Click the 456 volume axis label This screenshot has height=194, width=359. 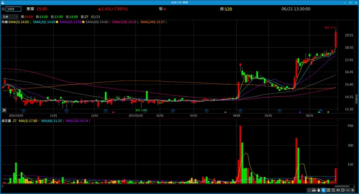point(350,125)
